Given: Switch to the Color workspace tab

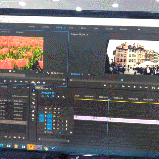Looking at the screenshot, I should [x=71, y=28].
